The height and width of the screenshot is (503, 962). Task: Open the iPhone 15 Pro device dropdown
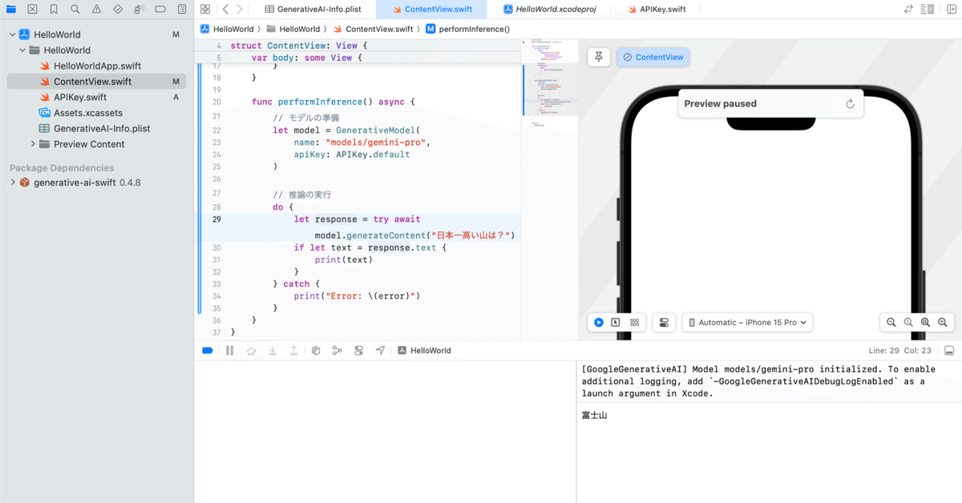click(748, 322)
